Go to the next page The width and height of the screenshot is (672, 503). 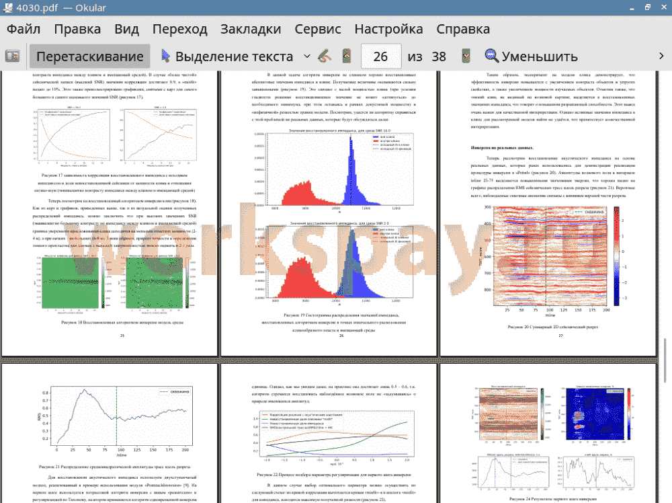tap(466, 56)
